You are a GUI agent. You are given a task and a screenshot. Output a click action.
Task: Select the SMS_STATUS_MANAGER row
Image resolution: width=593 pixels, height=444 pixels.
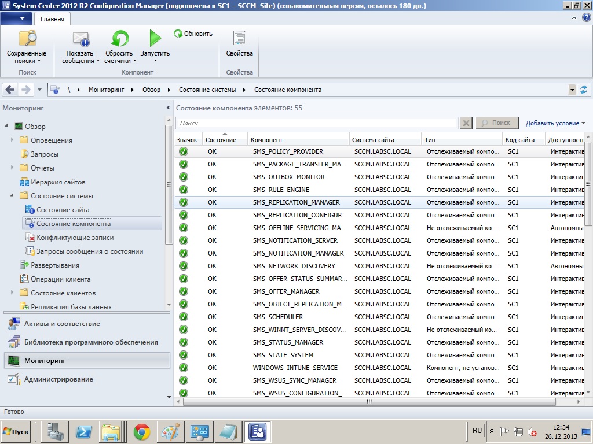click(379, 342)
